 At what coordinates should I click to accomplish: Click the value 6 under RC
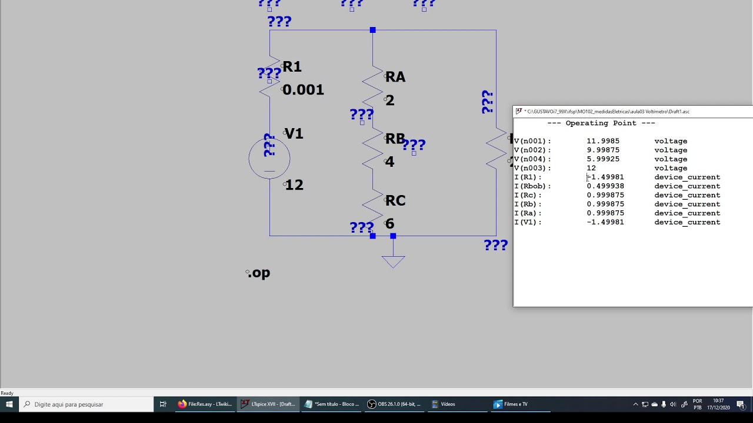[390, 224]
